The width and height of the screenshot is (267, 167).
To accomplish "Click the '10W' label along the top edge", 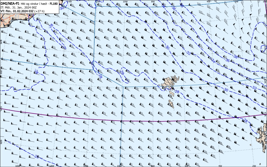I will [x=125, y=2].
